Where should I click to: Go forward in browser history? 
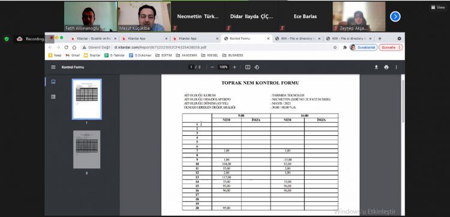click(x=58, y=47)
